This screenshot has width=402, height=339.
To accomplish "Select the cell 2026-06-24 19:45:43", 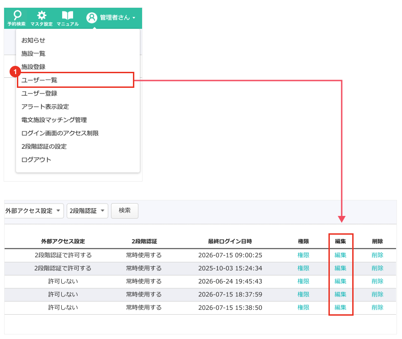I will [x=230, y=281].
